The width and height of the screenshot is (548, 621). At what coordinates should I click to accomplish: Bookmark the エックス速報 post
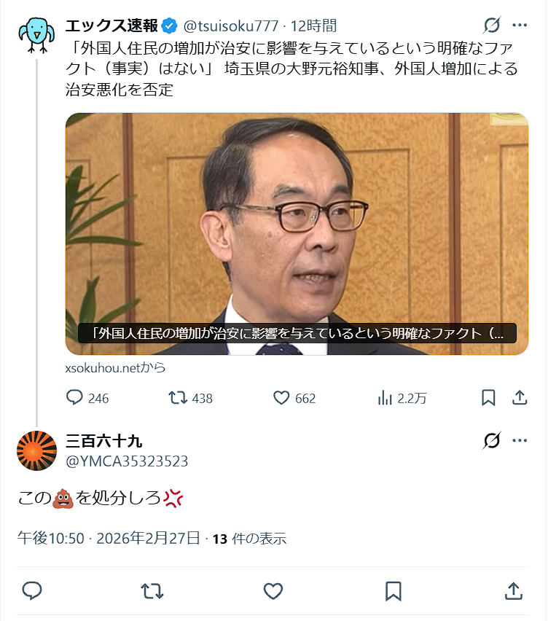[488, 398]
